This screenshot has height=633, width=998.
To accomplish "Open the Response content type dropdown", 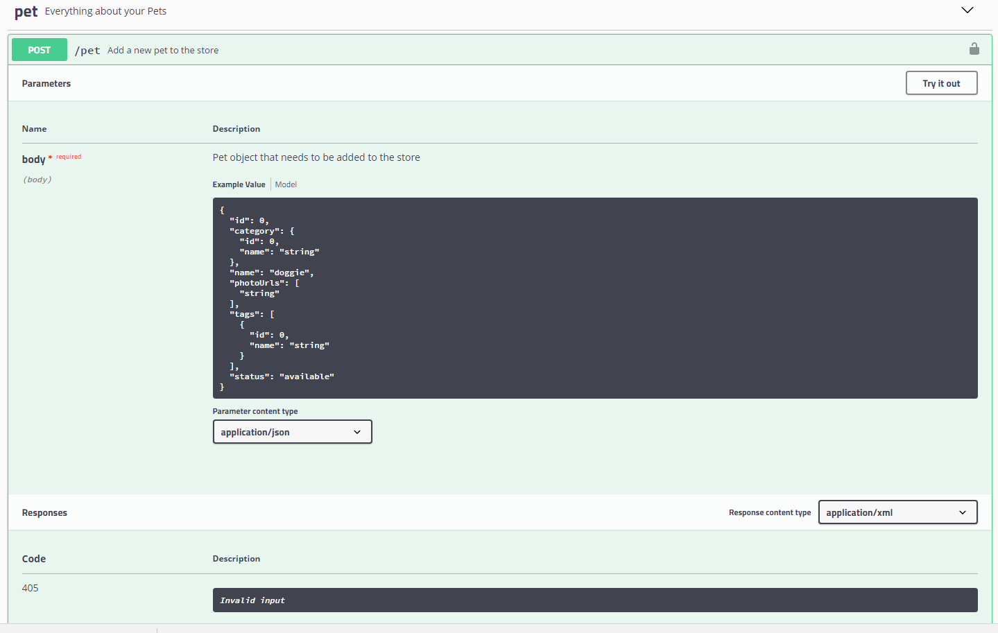I will click(897, 512).
